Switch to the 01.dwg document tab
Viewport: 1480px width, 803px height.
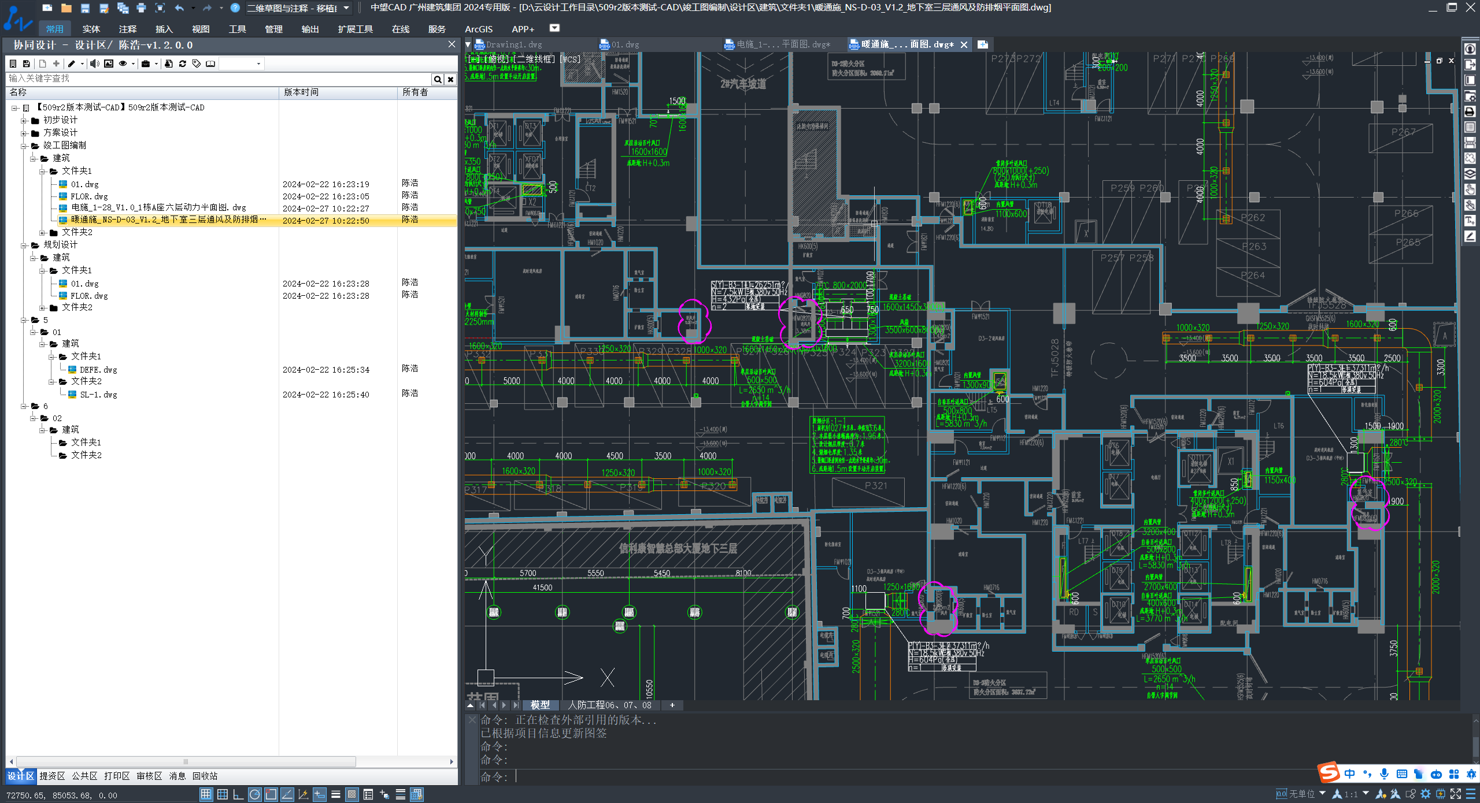coord(625,44)
